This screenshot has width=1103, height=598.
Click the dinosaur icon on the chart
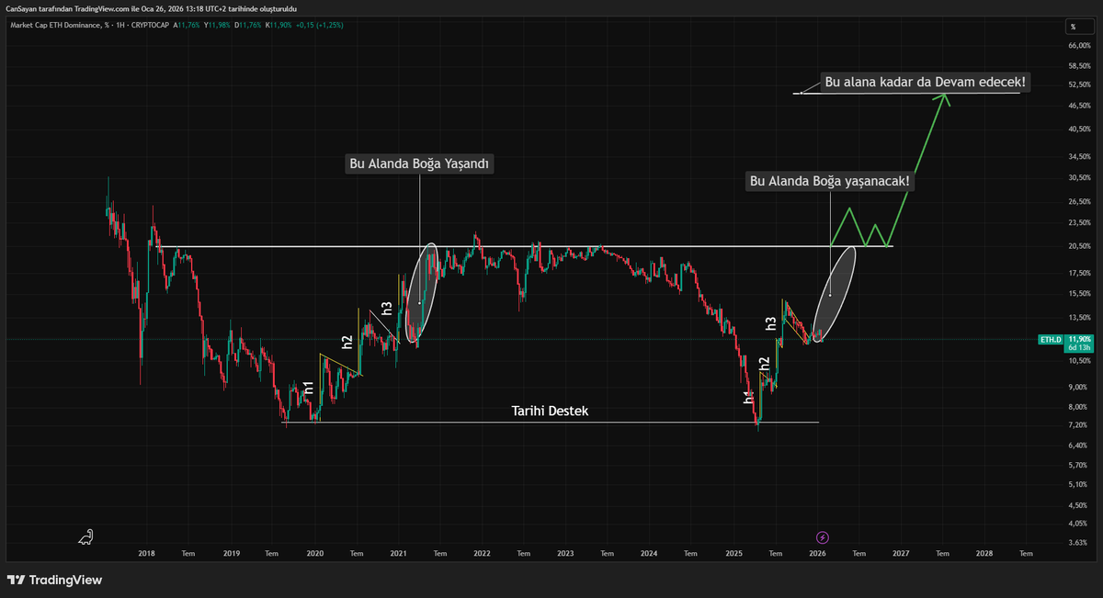pyautogui.click(x=85, y=536)
